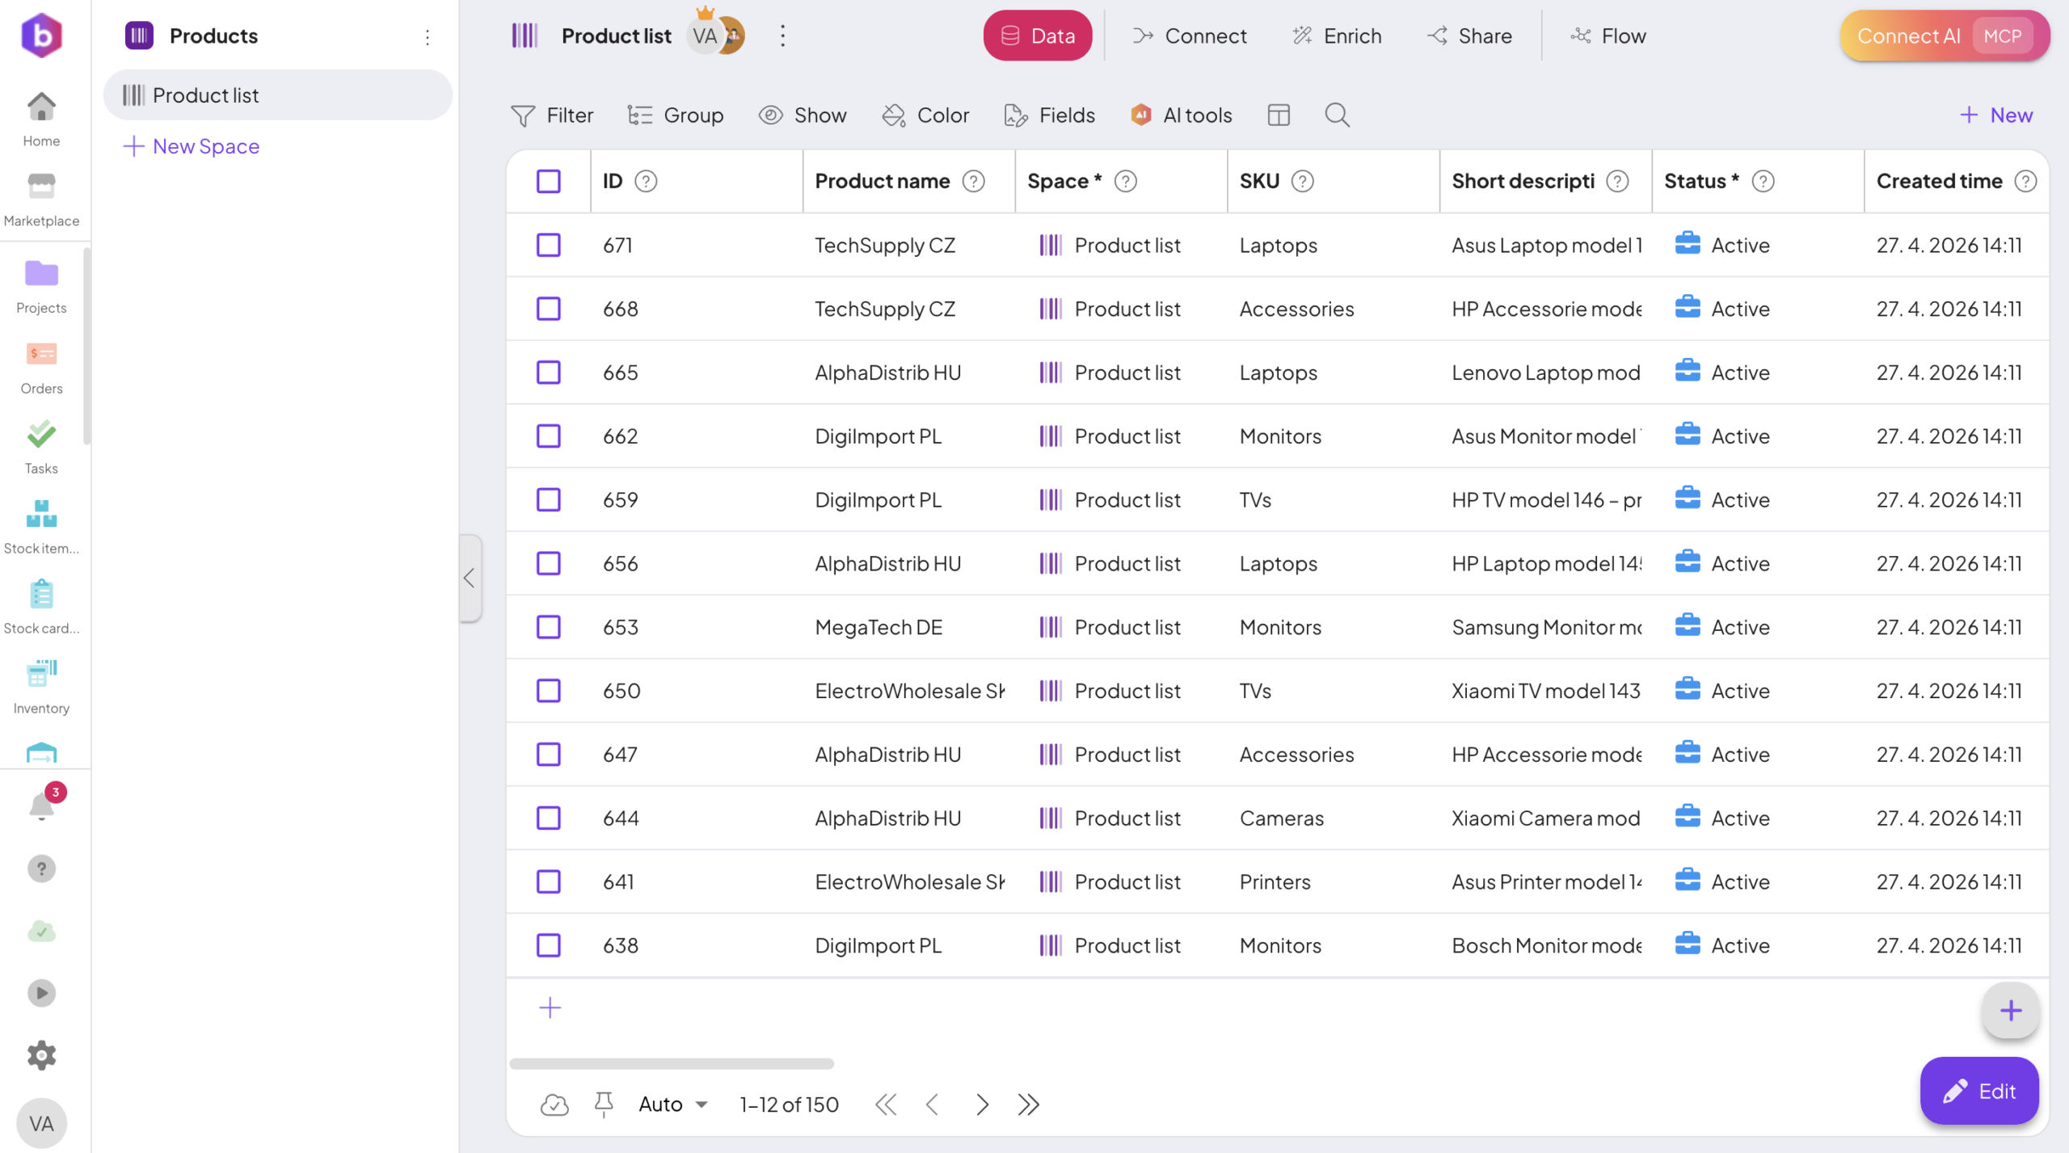Open settings gear in sidebar

(41, 1055)
